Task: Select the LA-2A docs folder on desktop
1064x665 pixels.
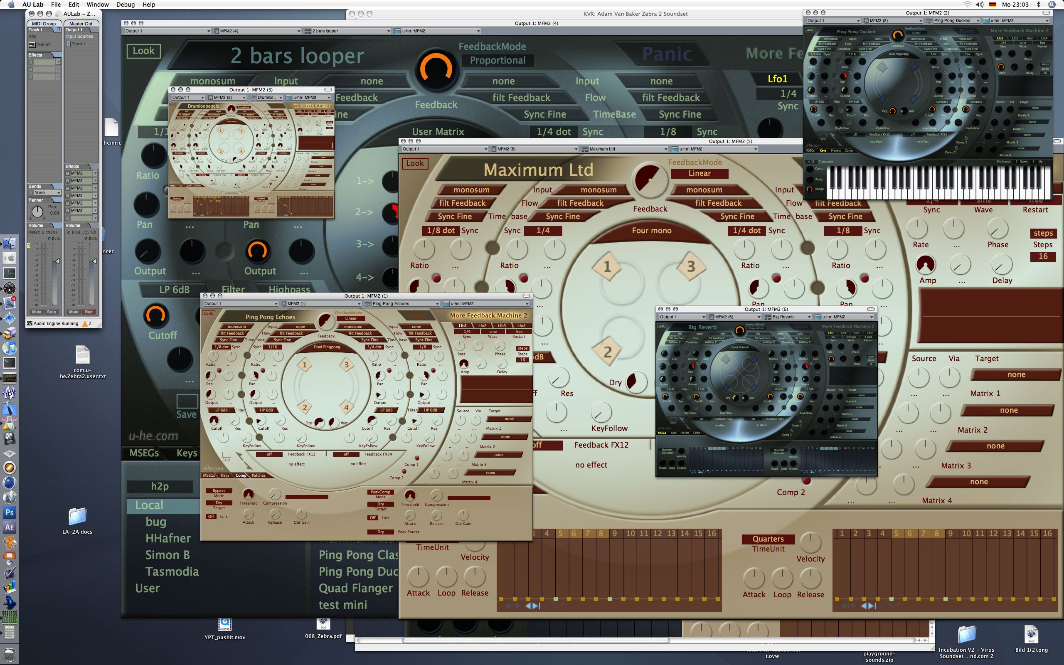Action: tap(77, 517)
